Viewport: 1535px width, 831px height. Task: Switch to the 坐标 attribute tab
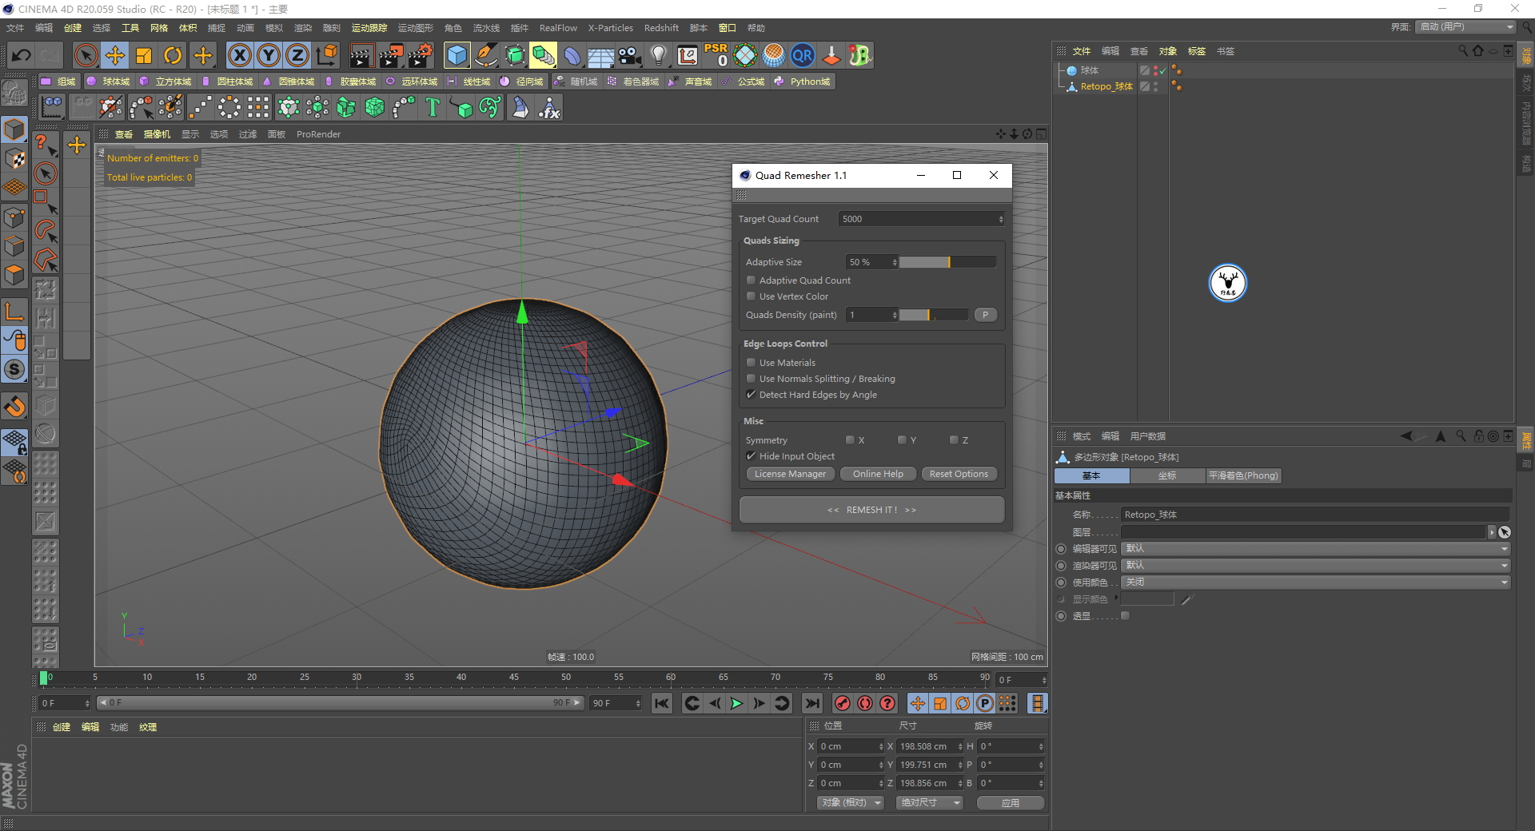(x=1167, y=475)
